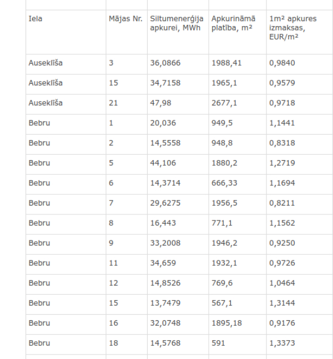The width and height of the screenshot is (333, 359).
Task: Click the cost value 1,1562
Action: pos(282,223)
